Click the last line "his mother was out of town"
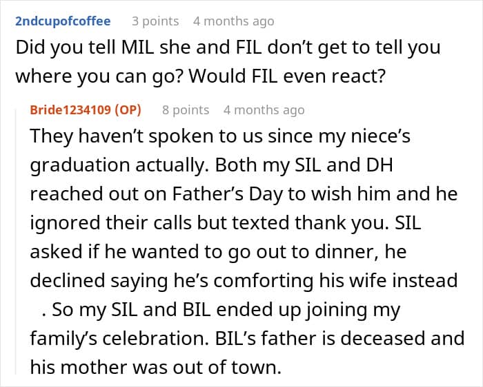483x387 pixels. coord(156,368)
